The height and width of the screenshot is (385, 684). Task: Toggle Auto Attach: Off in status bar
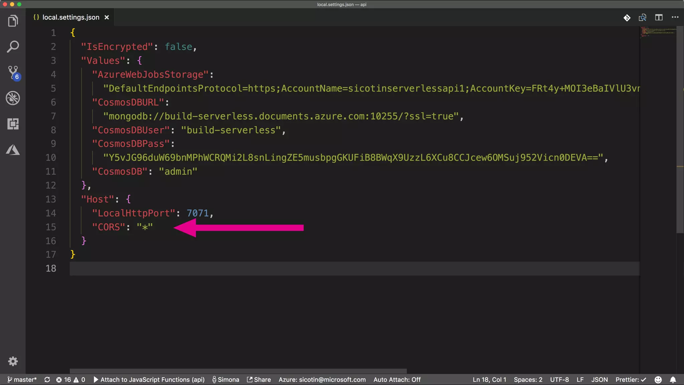tap(397, 380)
